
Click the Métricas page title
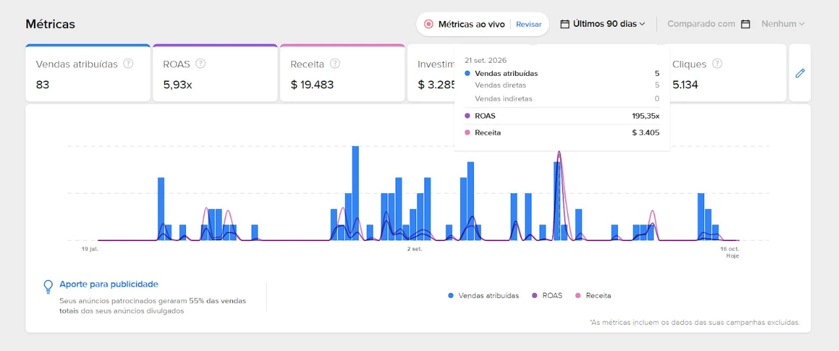click(x=50, y=24)
